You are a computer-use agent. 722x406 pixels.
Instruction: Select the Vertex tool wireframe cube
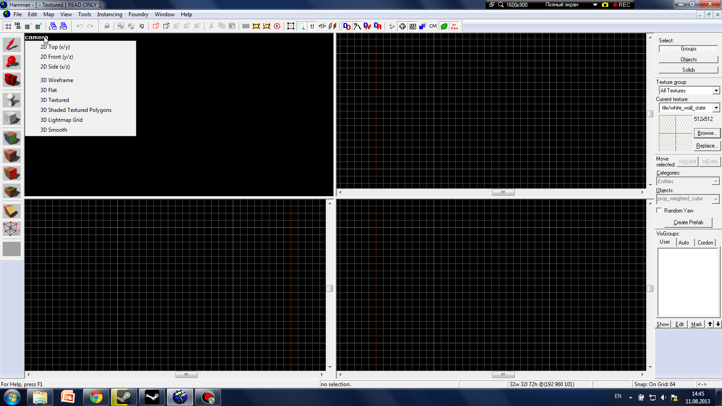pyautogui.click(x=12, y=229)
